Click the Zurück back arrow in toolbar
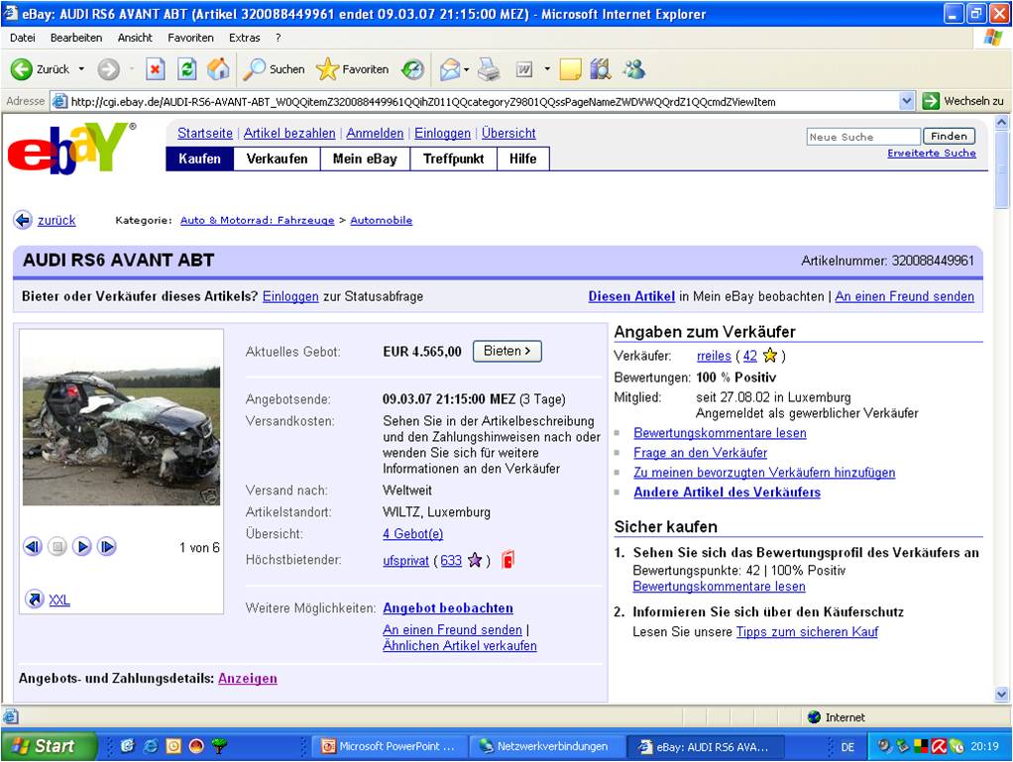Screen dimensions: 1013x762 coord(22,69)
